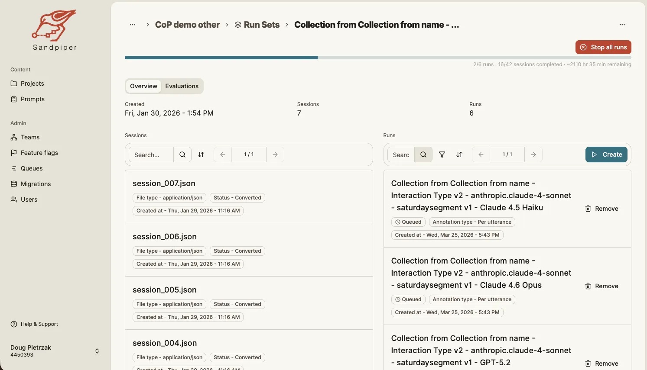Viewport: 647px width, 370px height.
Task: Click Queued status badge of Claude 4.5 Haiku run
Action: click(408, 222)
